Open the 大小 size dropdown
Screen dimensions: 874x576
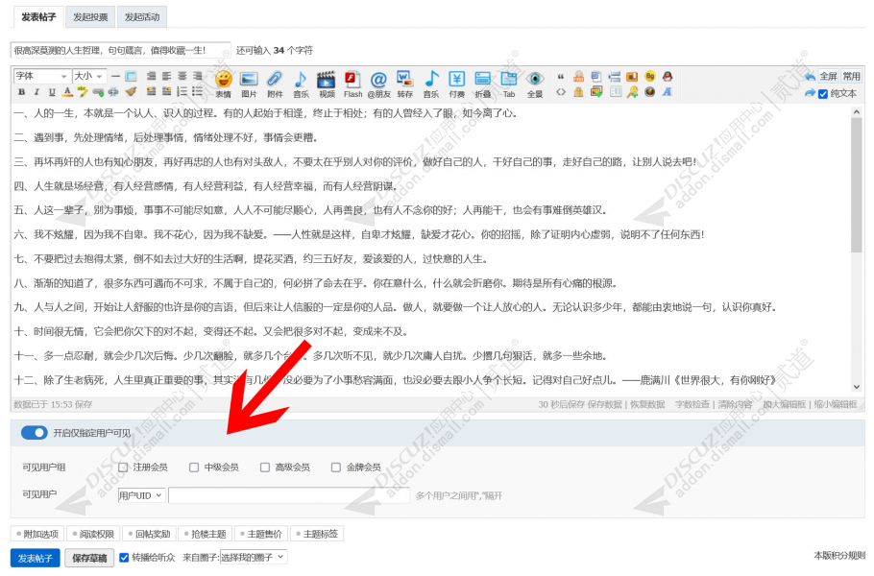pyautogui.click(x=89, y=76)
